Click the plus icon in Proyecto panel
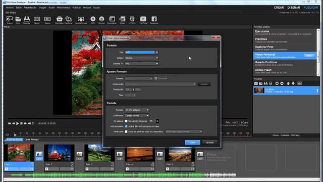Screen dimensions: 323x182 (277, 83)
